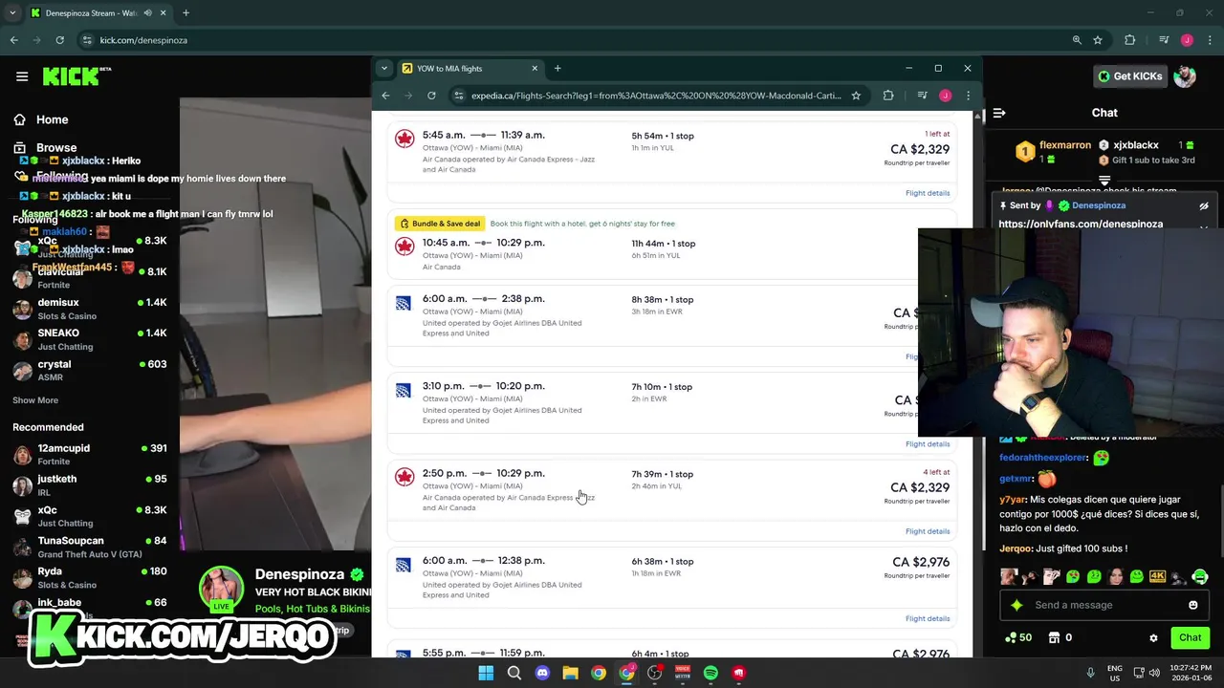
Task: Click the Expedia back arrow
Action: coord(385,96)
